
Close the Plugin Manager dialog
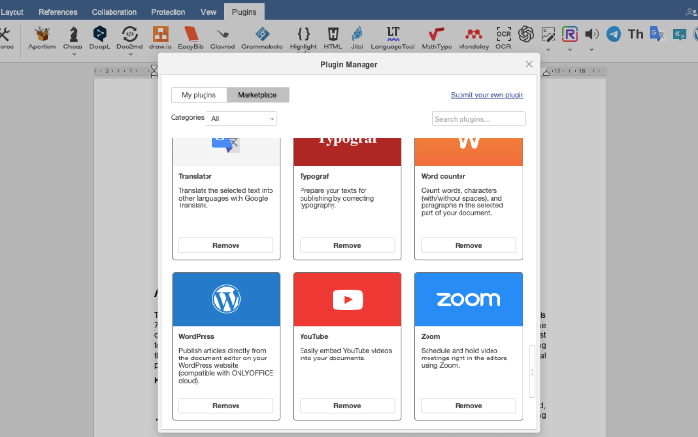[x=529, y=64]
